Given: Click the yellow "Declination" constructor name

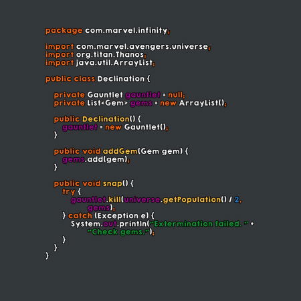Looking at the screenshot, I should click(106, 119).
